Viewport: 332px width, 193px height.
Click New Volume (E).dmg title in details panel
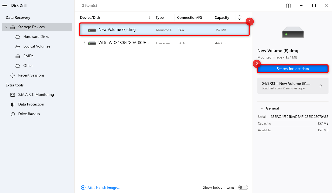278,50
